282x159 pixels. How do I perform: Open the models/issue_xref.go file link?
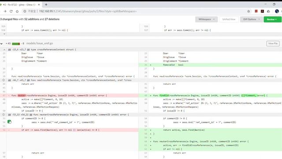(40, 43)
